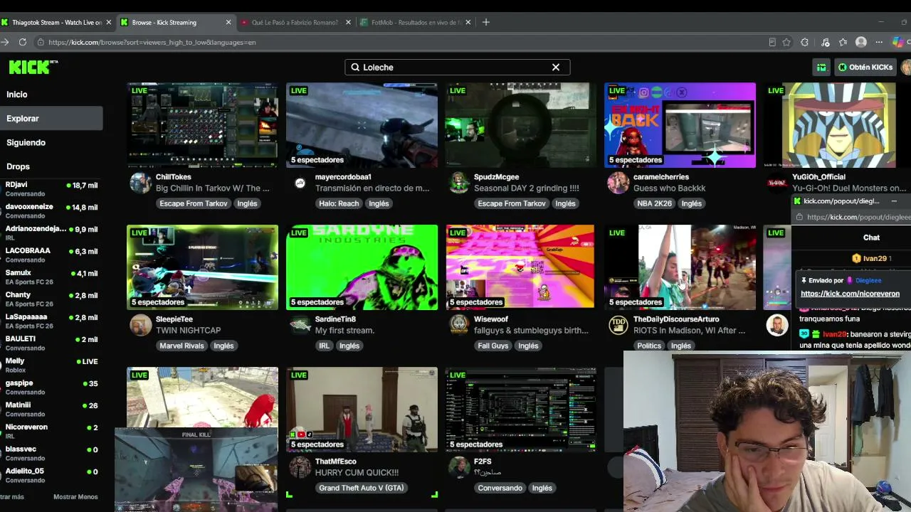The image size is (911, 512).
Task: Select Explorar in the sidebar
Action: tap(51, 118)
